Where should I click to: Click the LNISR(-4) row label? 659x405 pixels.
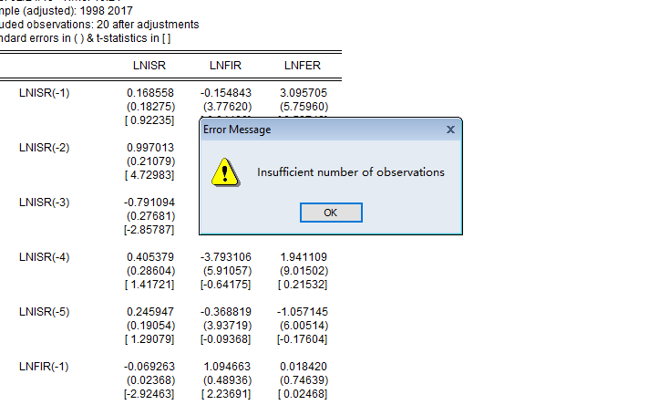(x=44, y=257)
